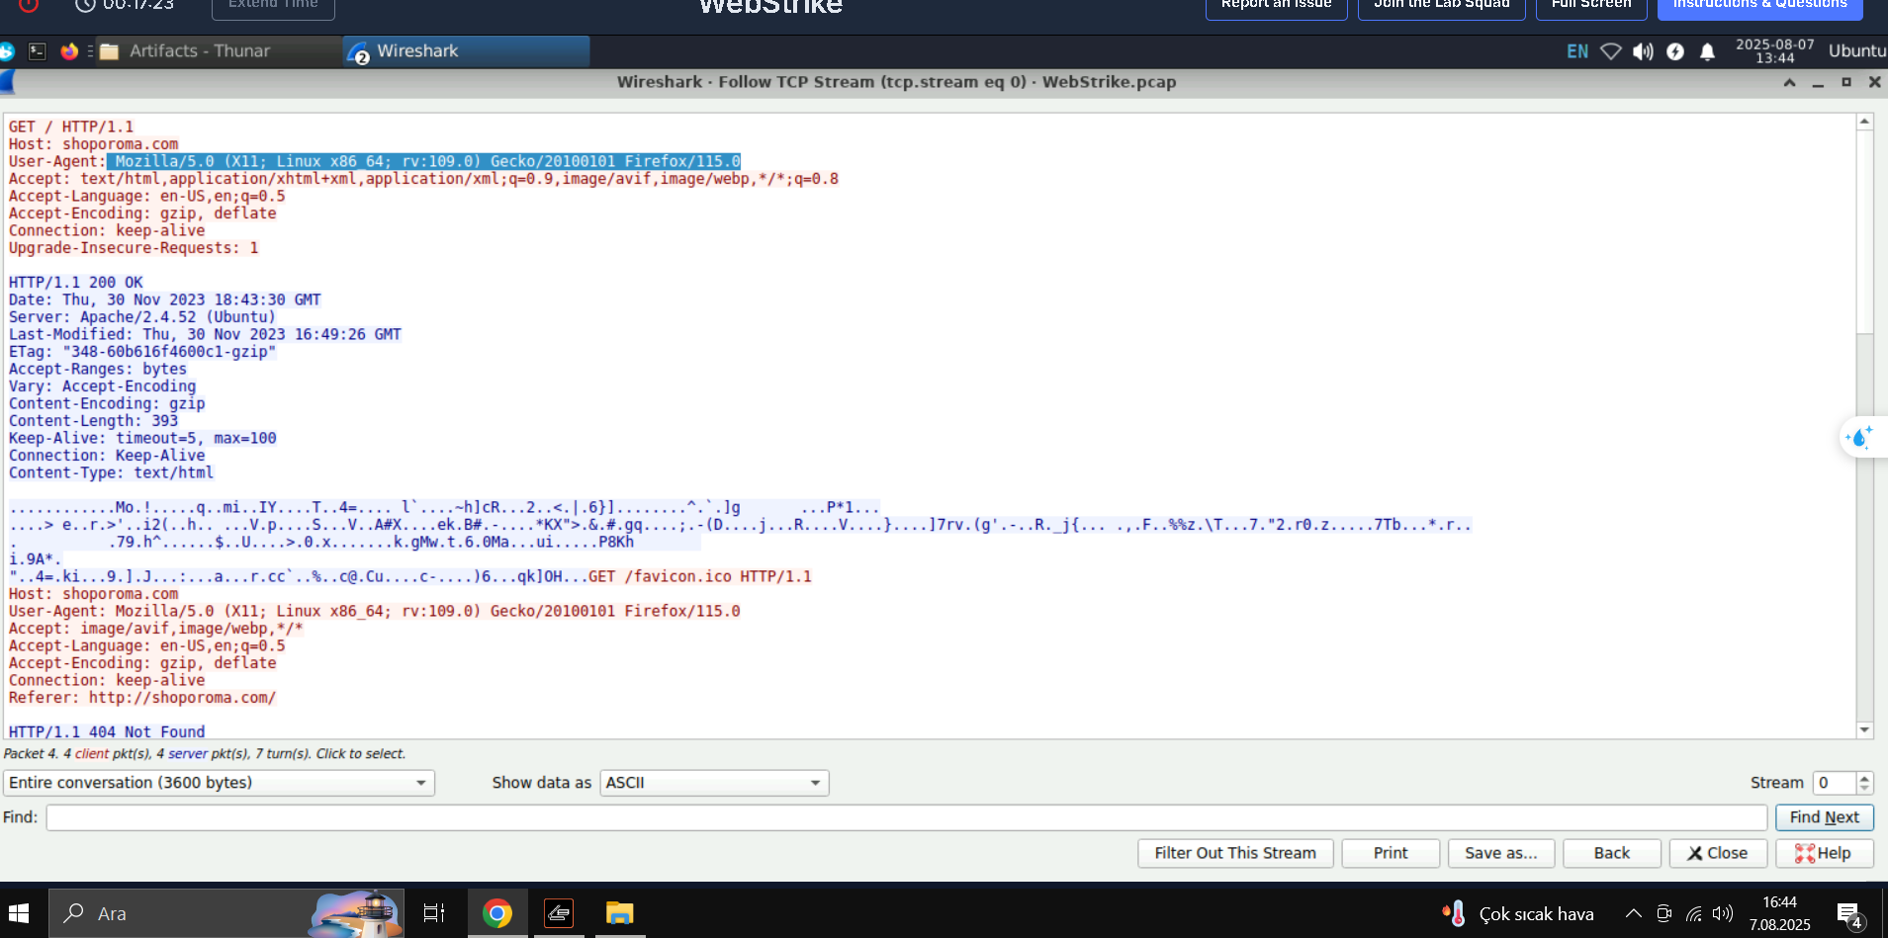Click the 'Content-Type: text/html' line
Viewport: 1888px width, 938px height.
(x=111, y=472)
